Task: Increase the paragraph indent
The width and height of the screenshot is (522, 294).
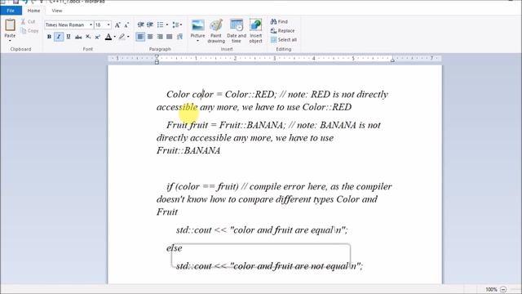Action: [x=150, y=25]
